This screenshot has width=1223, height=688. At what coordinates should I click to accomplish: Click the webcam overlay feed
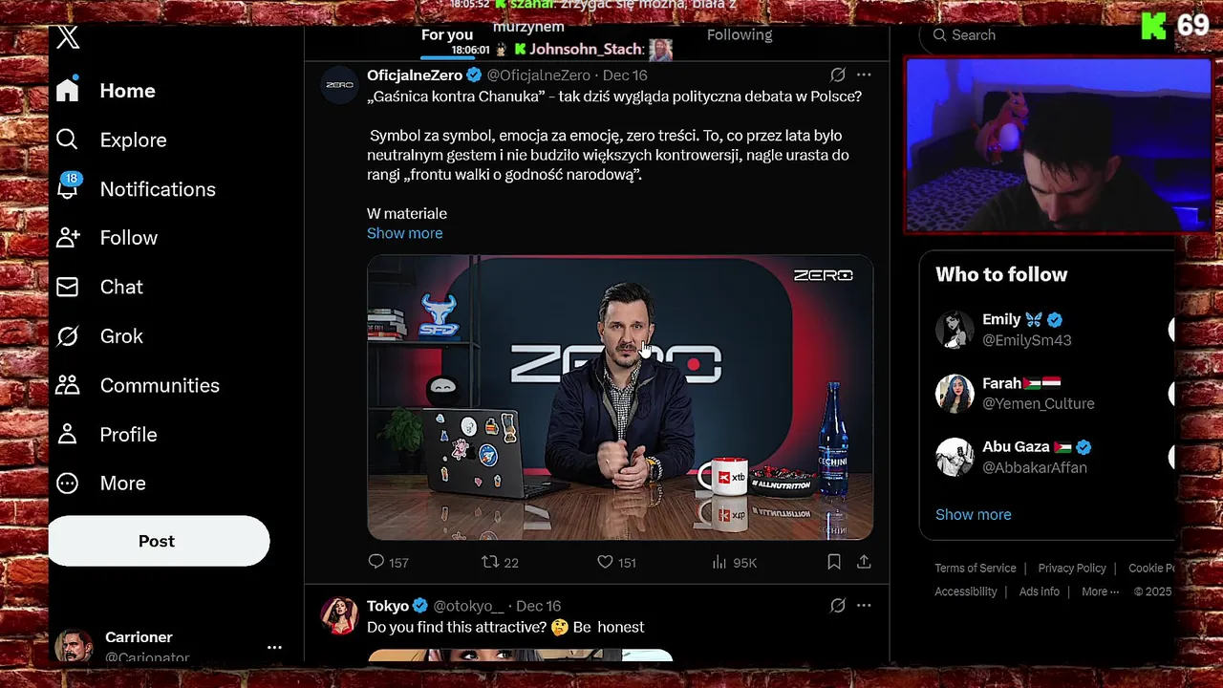coord(1058,145)
